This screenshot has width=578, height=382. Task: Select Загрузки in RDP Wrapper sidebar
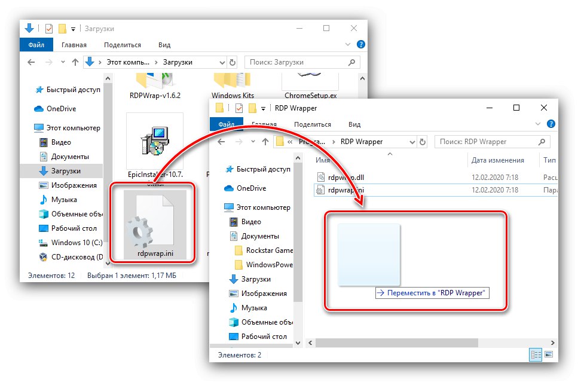pyautogui.click(x=250, y=279)
